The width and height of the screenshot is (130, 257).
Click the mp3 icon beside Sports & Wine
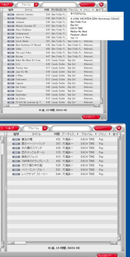(11, 37)
